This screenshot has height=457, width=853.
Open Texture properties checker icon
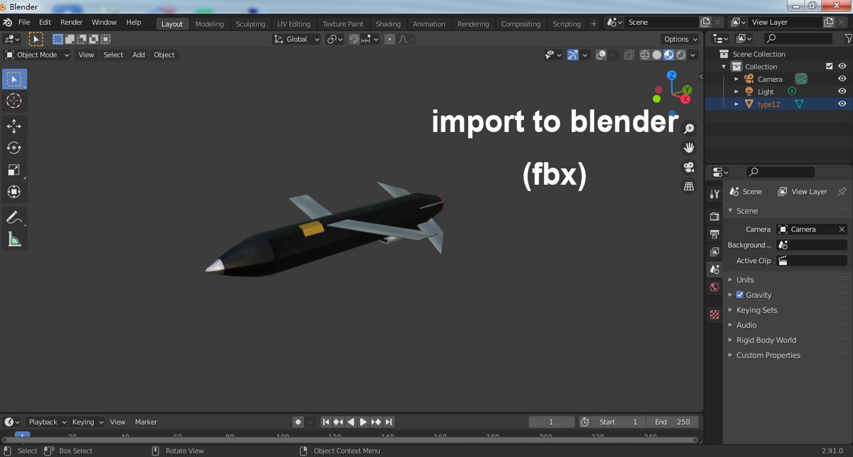coord(714,315)
